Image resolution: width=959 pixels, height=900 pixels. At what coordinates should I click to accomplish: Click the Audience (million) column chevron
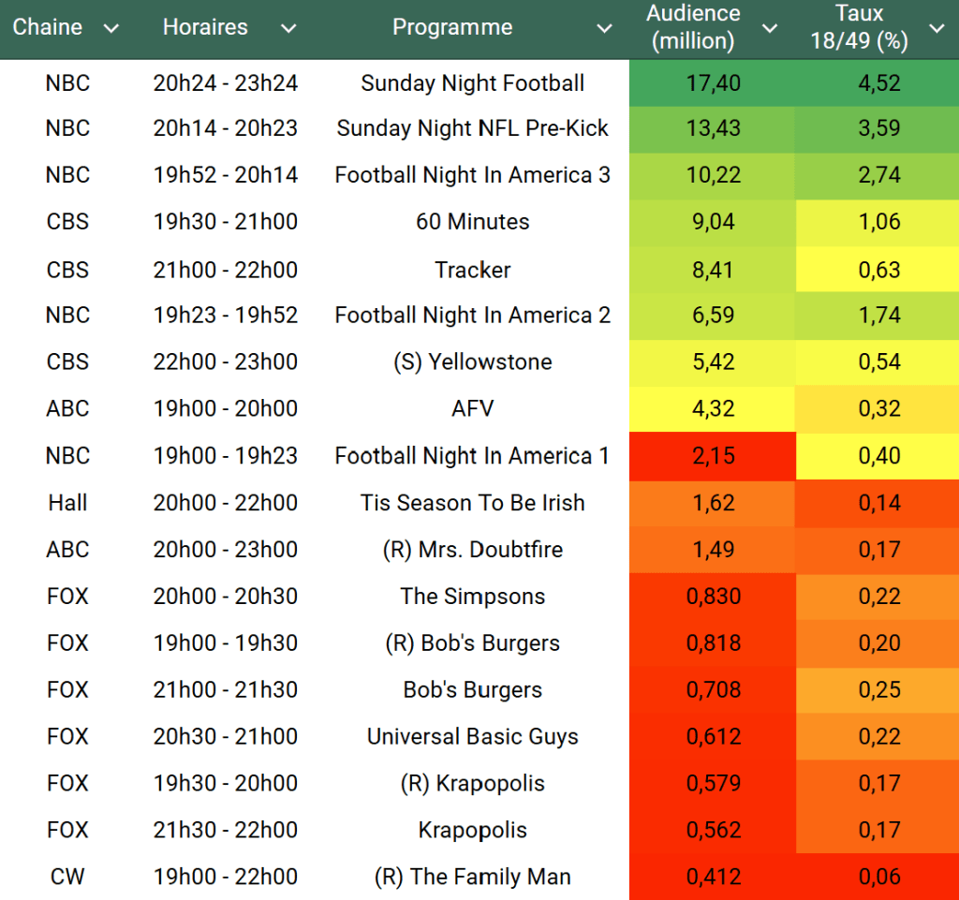[770, 28]
